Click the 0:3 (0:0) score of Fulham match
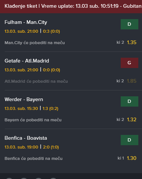Screen dimensions: 142x179 pos(51,31)
